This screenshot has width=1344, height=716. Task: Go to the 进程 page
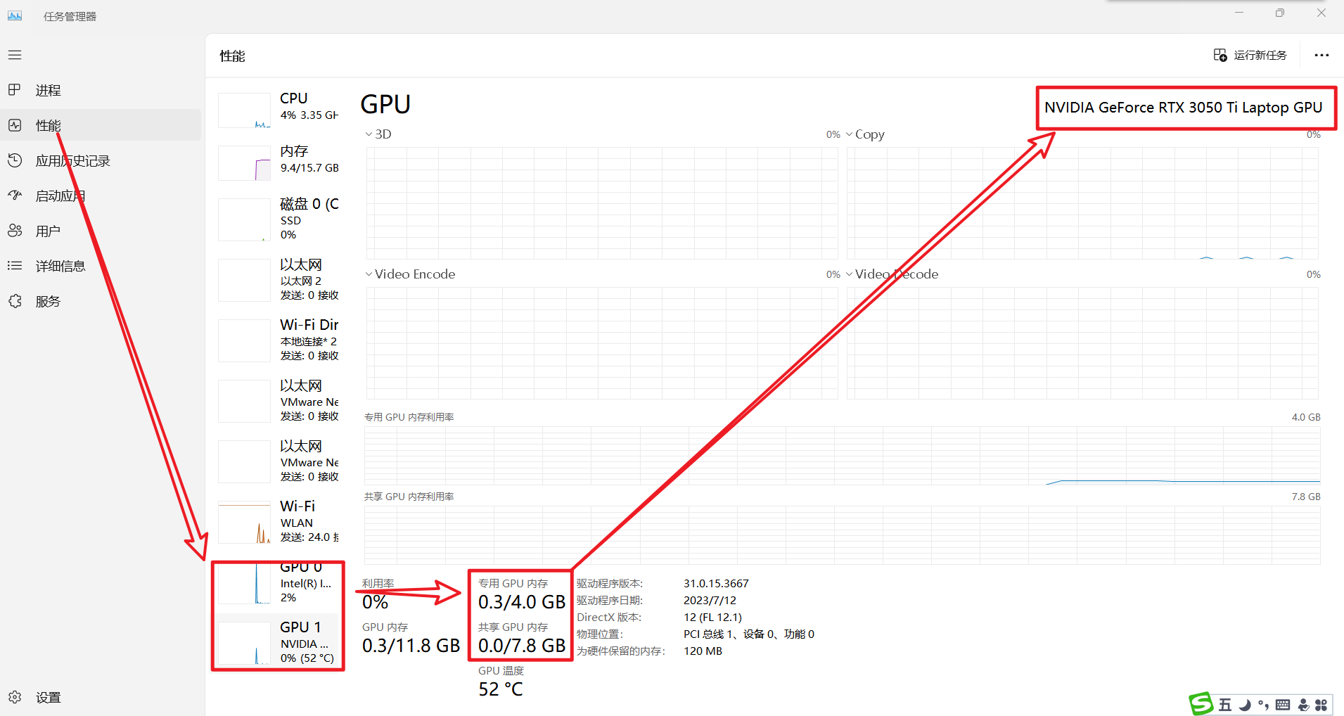(101, 90)
